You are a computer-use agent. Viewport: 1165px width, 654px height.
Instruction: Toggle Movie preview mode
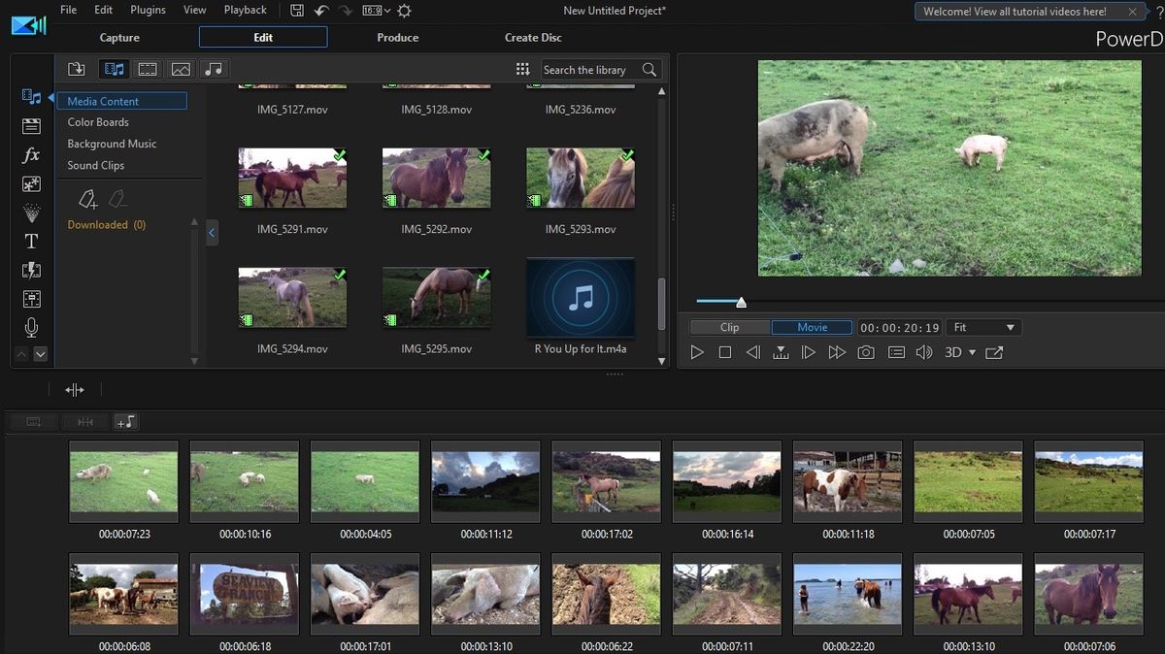tap(812, 328)
